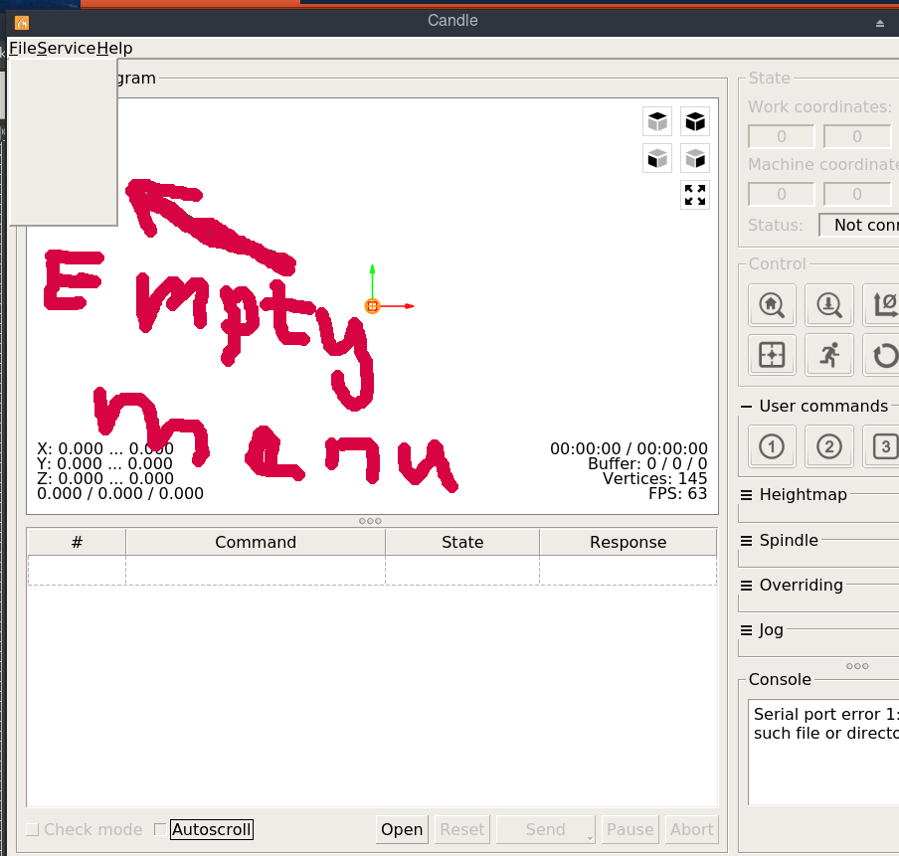Toggle the Check mode checkbox
899x856 pixels.
click(x=32, y=829)
